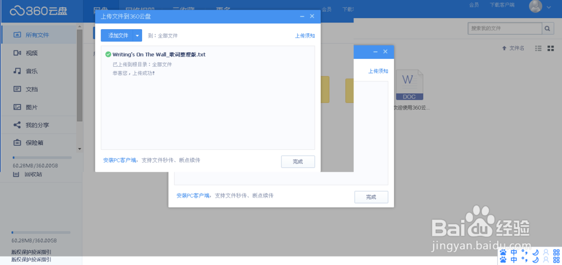Click the user avatar picture
Screen dimensions: 562x265
pos(536,6)
